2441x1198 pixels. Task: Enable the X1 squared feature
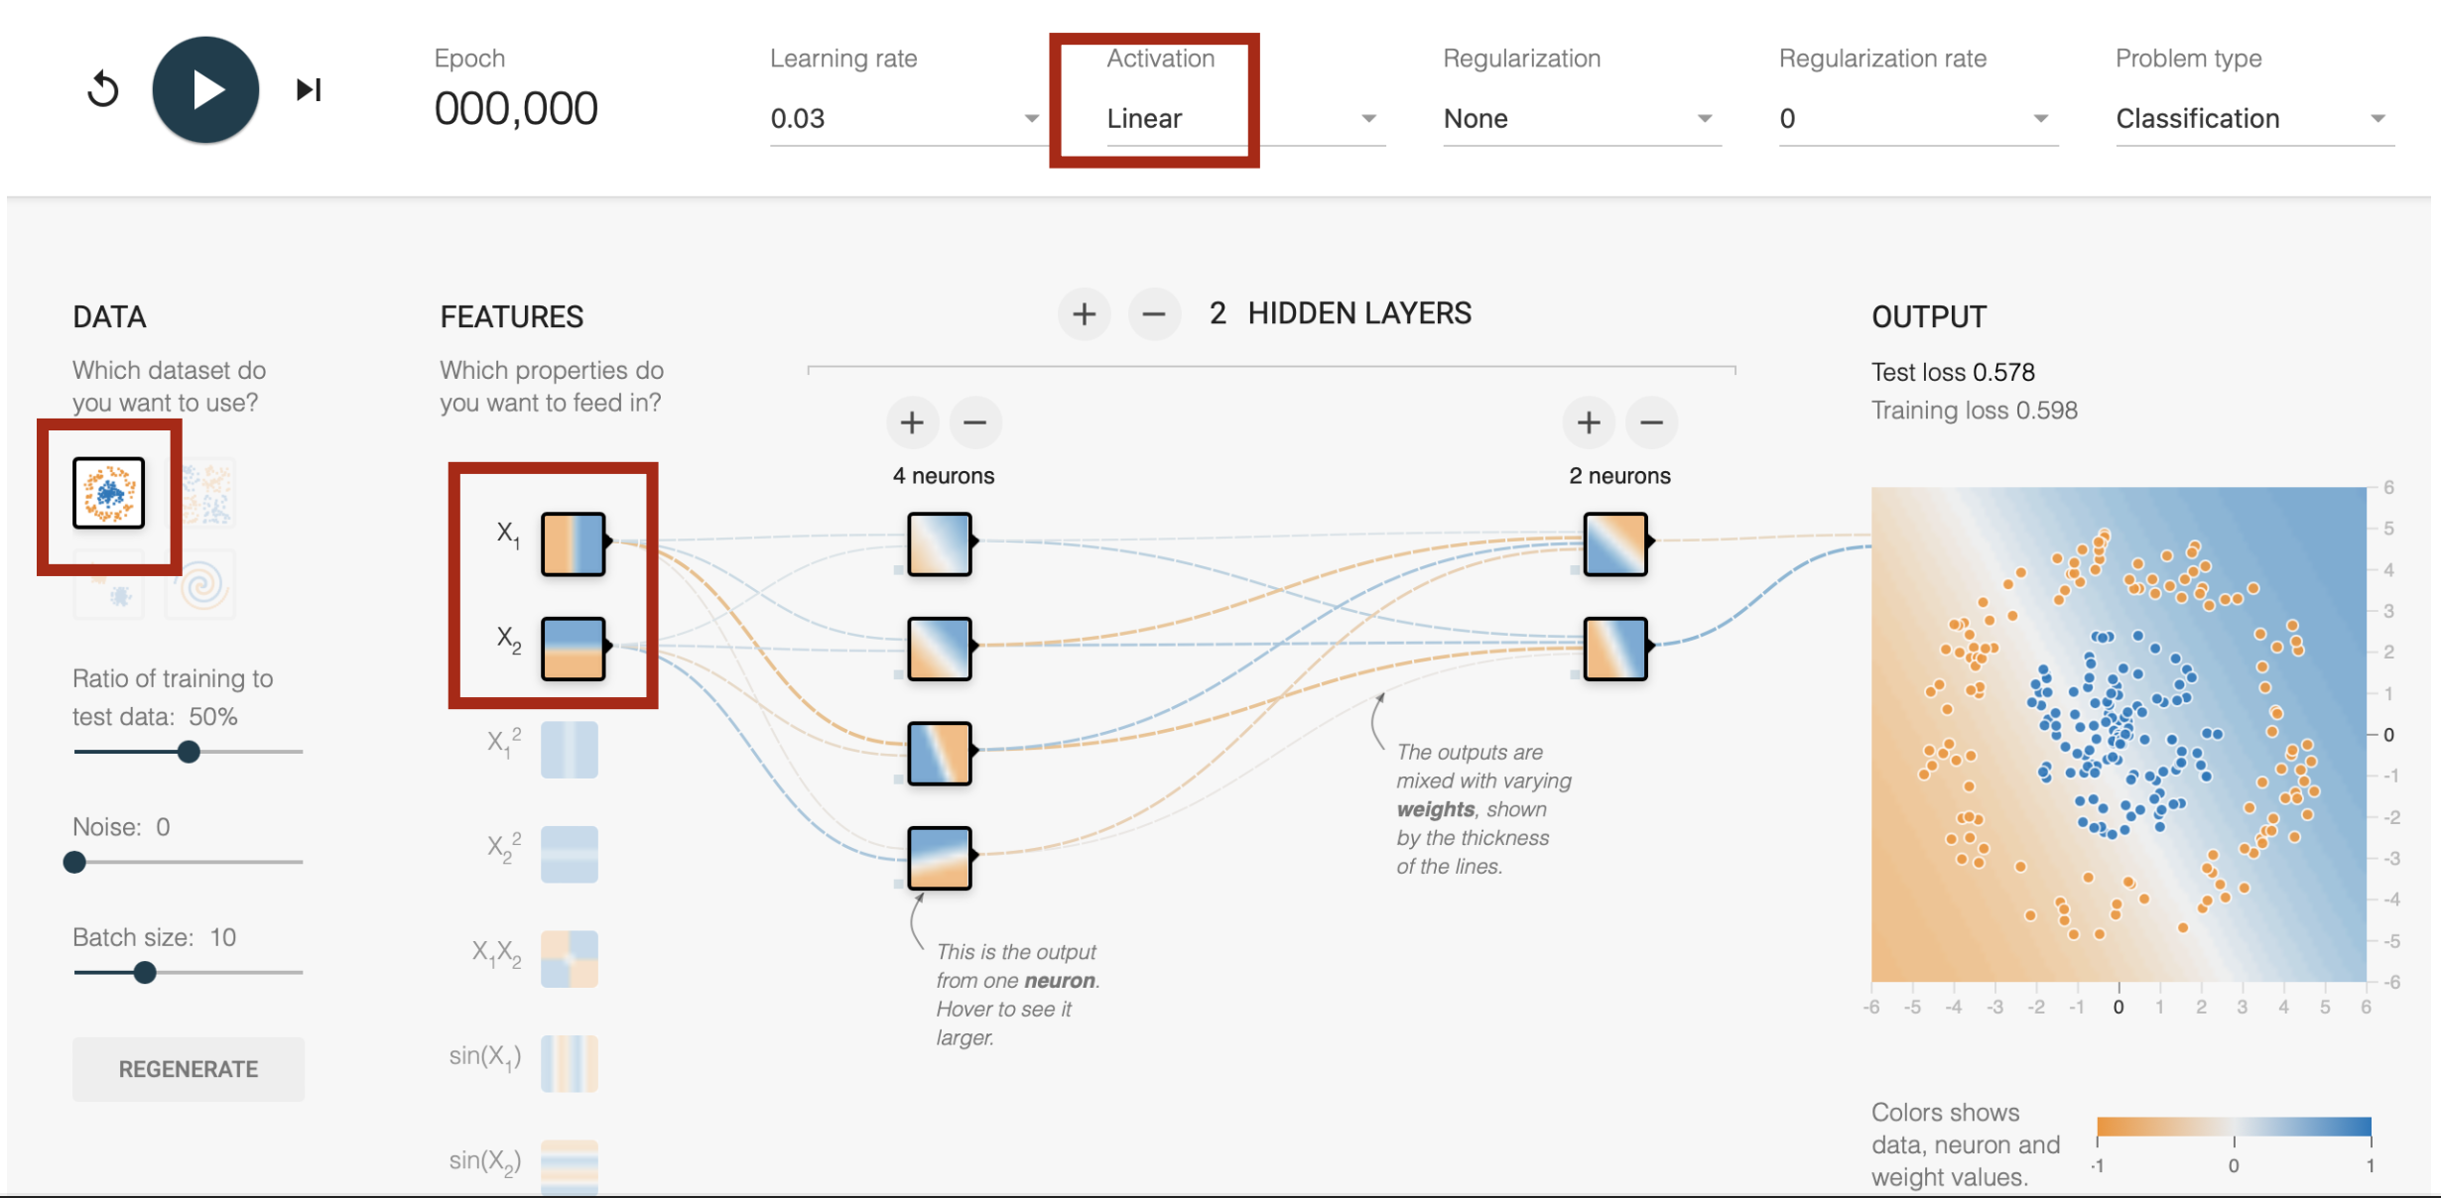[570, 749]
